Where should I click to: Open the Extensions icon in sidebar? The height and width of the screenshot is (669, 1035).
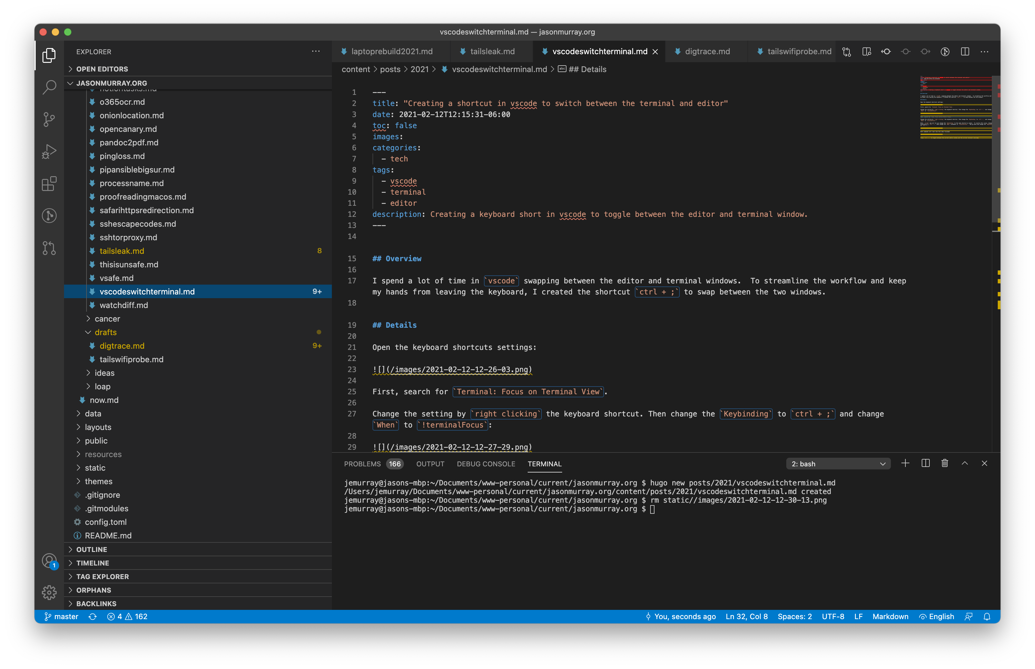click(48, 184)
